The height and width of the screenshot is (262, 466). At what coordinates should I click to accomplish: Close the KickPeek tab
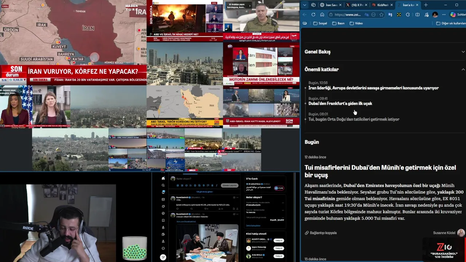coord(391,5)
